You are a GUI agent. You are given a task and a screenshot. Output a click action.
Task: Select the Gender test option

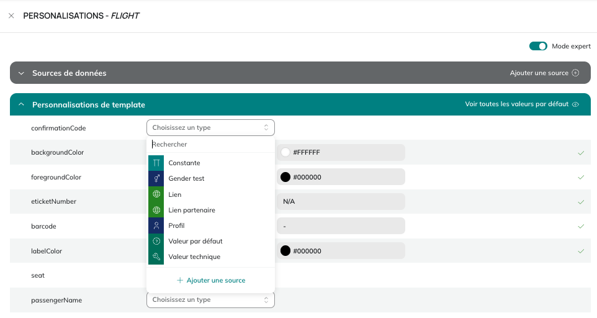point(210,179)
